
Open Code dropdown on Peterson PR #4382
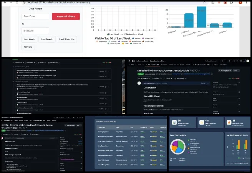(x=78, y=125)
